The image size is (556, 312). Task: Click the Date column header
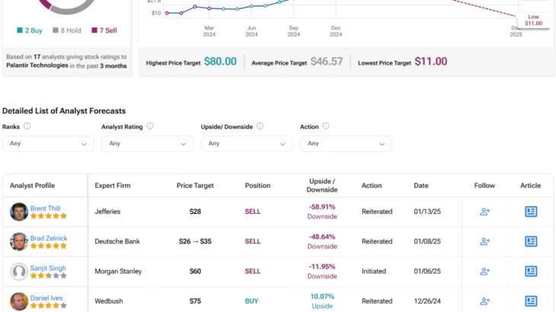click(421, 186)
